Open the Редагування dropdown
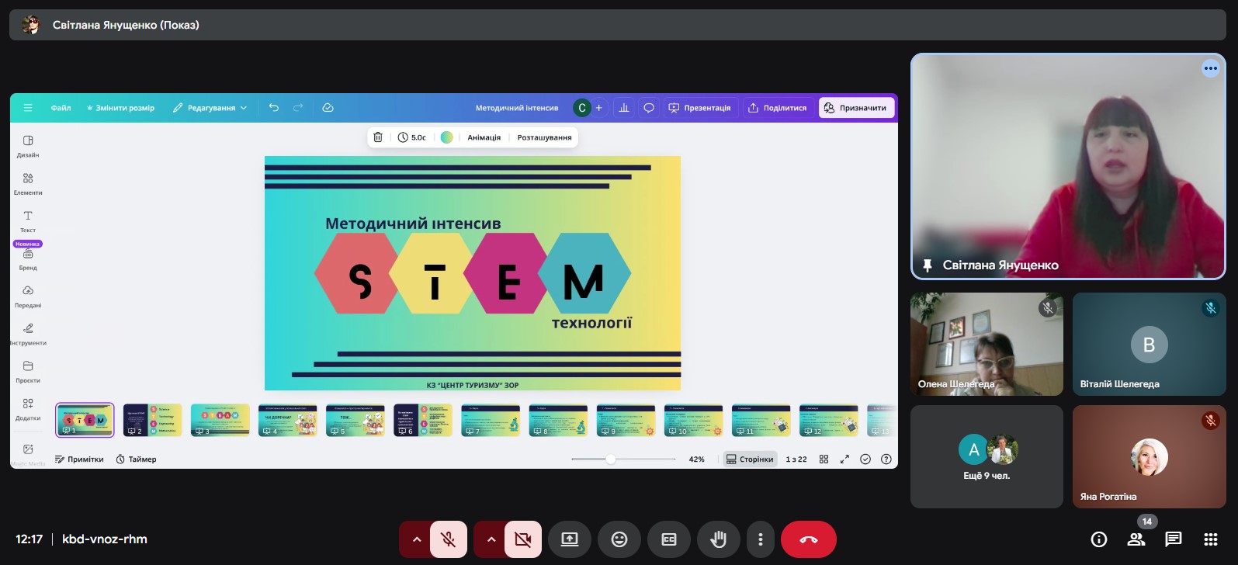Screen dimensions: 1238x565 tap(210, 108)
